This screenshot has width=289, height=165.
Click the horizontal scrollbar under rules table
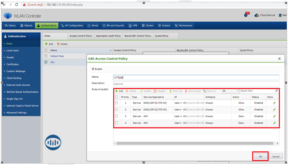point(195,143)
